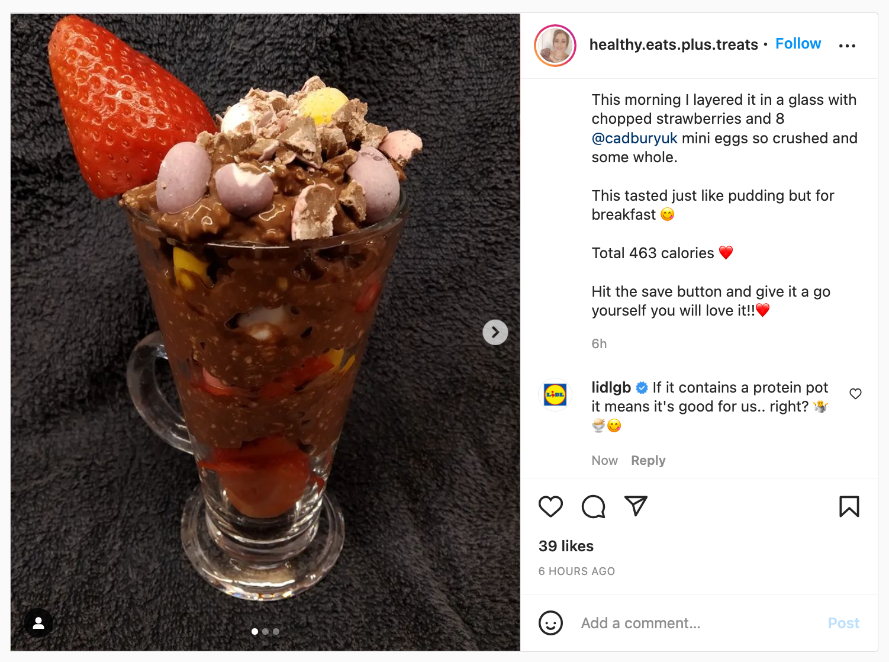
Task: Open comments via speech bubble icon
Action: pyautogui.click(x=593, y=506)
